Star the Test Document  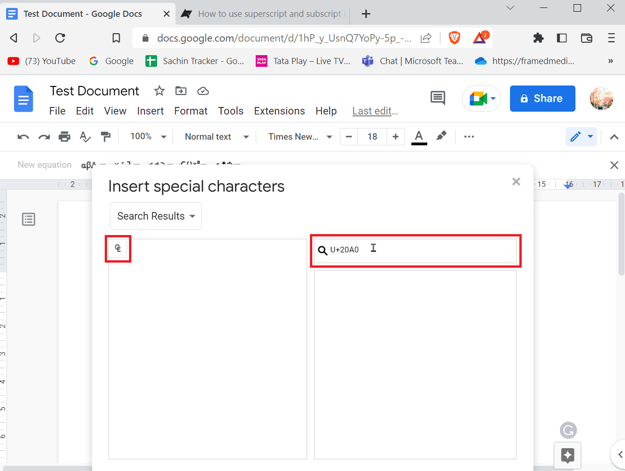click(x=159, y=91)
